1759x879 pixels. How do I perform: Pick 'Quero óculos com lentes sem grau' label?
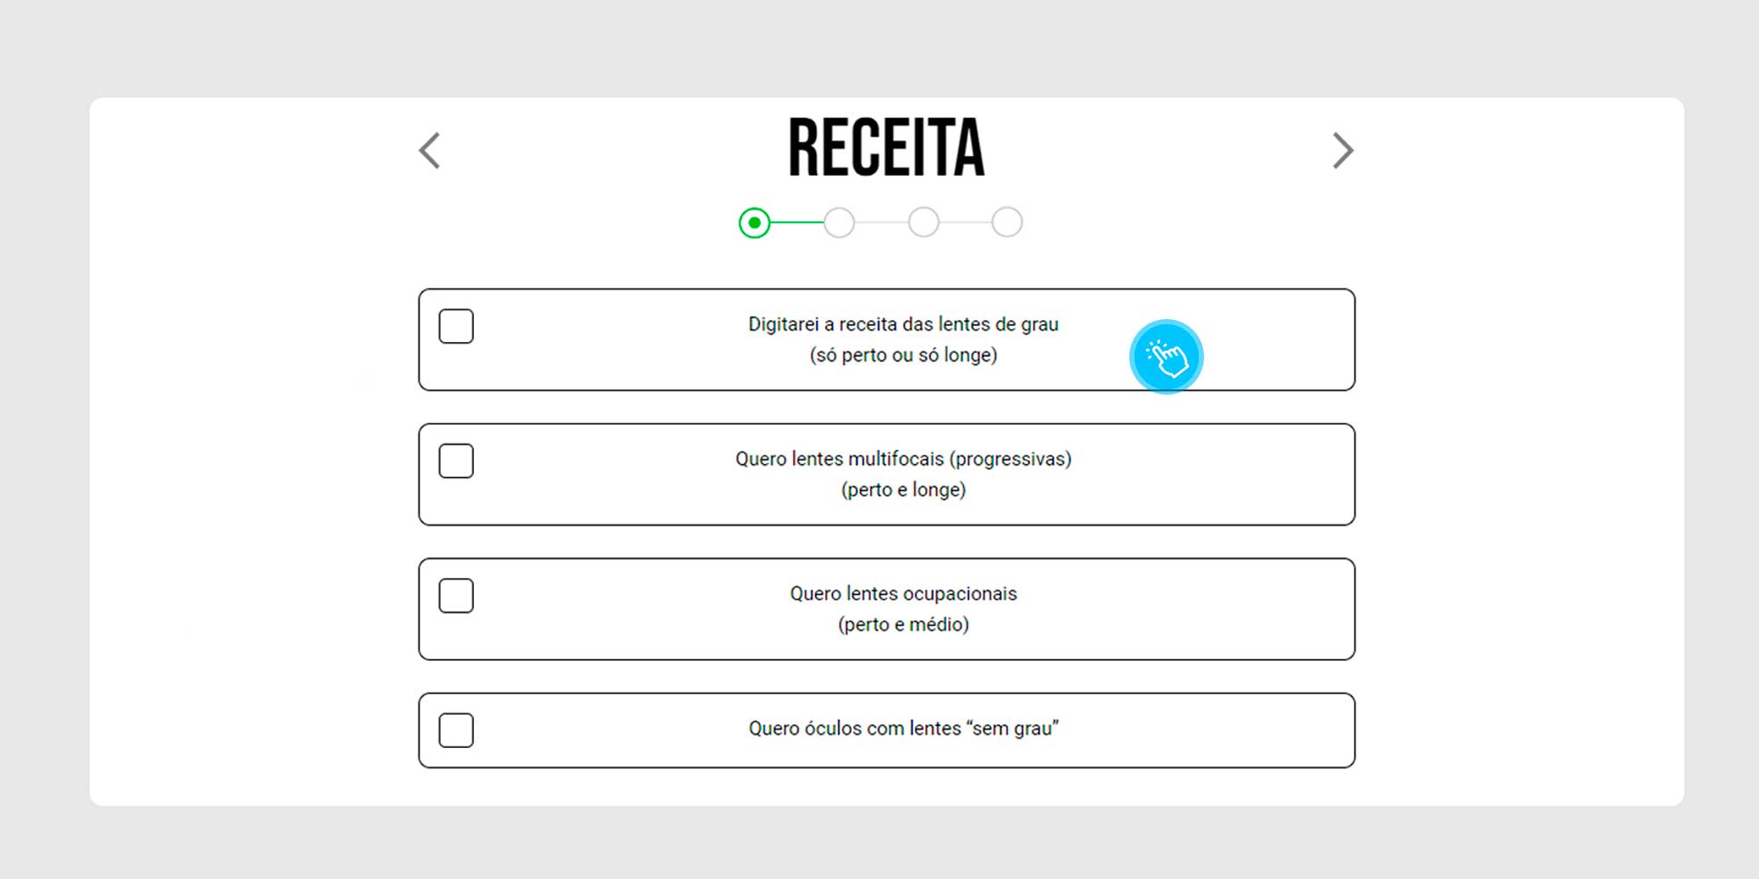903,729
